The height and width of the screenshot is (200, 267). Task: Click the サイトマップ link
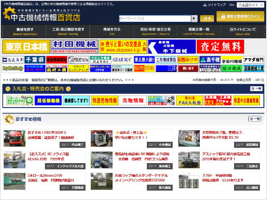click(x=214, y=5)
